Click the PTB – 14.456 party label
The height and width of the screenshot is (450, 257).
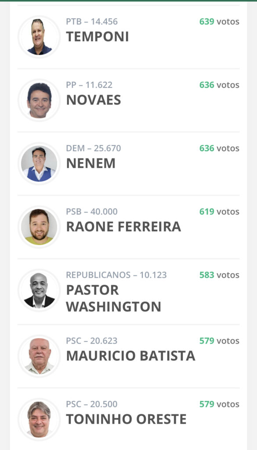click(x=92, y=22)
